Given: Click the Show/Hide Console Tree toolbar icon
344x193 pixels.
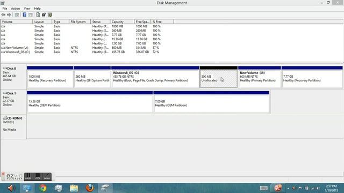Looking at the screenshot, I should coord(17,15).
